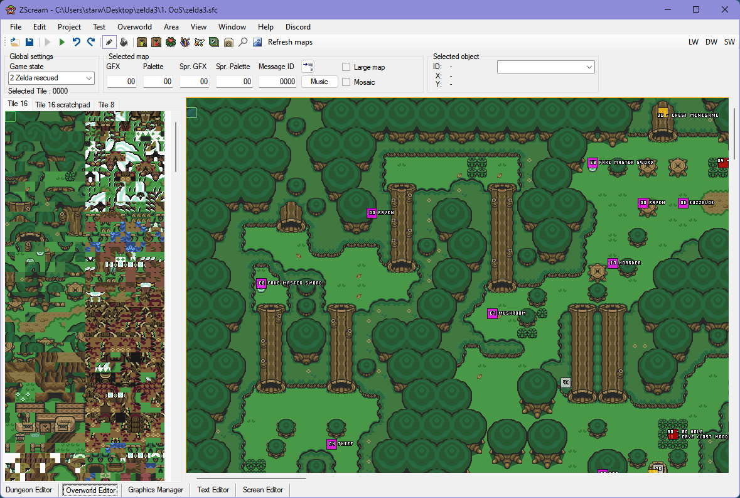Switch to Dark World with DW

coord(711,42)
